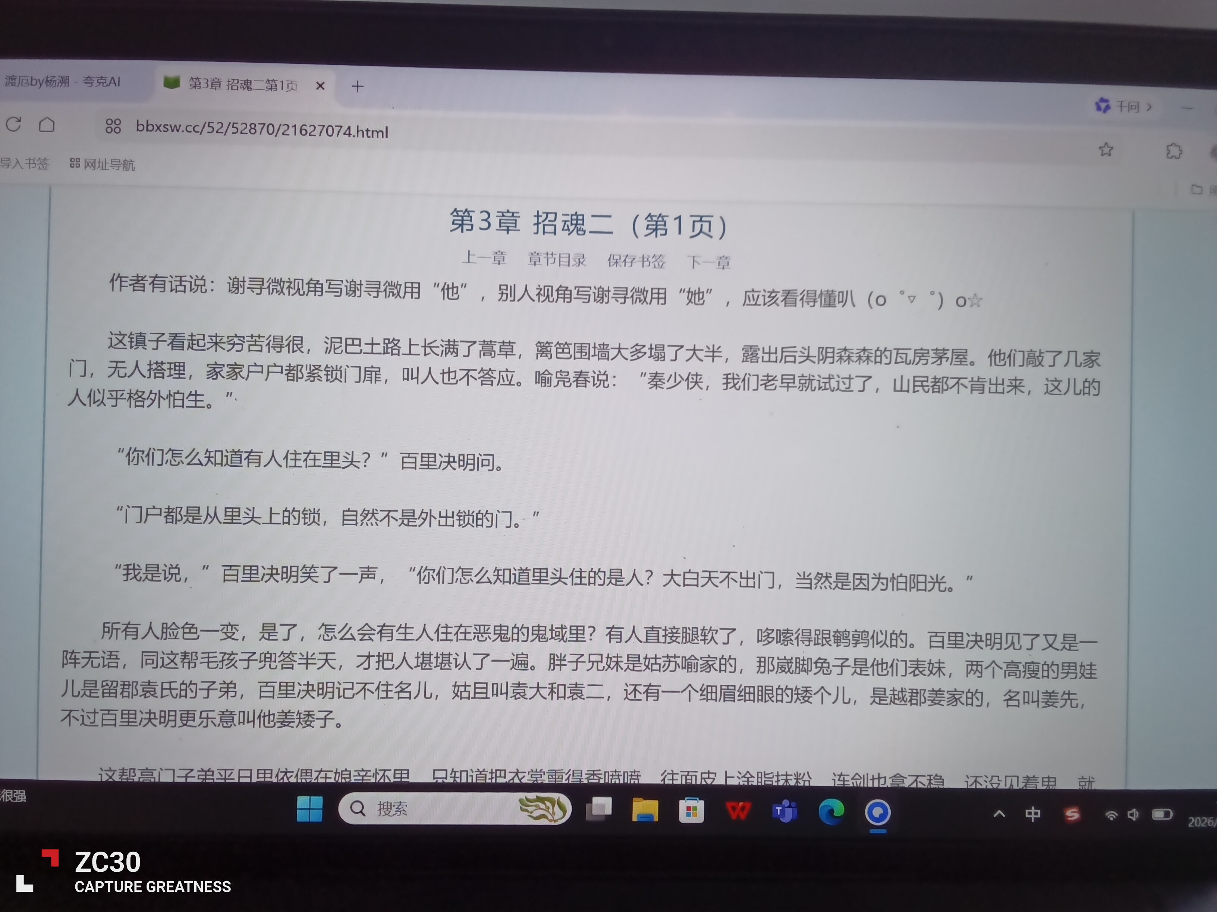
Task: Launch Microsoft Store from the taskbar
Action: coord(692,811)
